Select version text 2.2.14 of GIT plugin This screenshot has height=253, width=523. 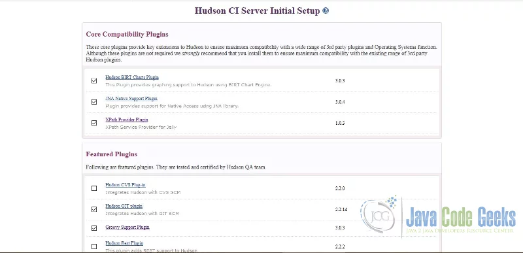[341, 209]
